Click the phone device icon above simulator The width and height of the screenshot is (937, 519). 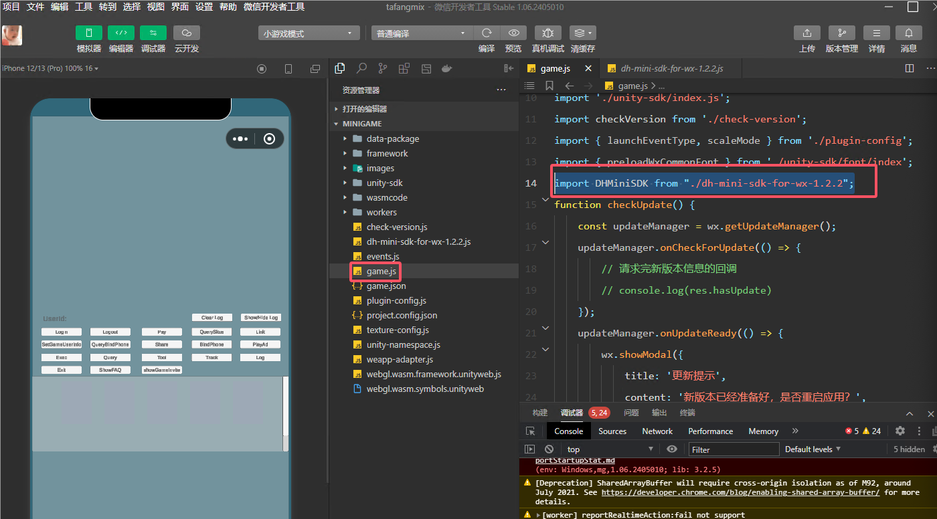pos(288,69)
